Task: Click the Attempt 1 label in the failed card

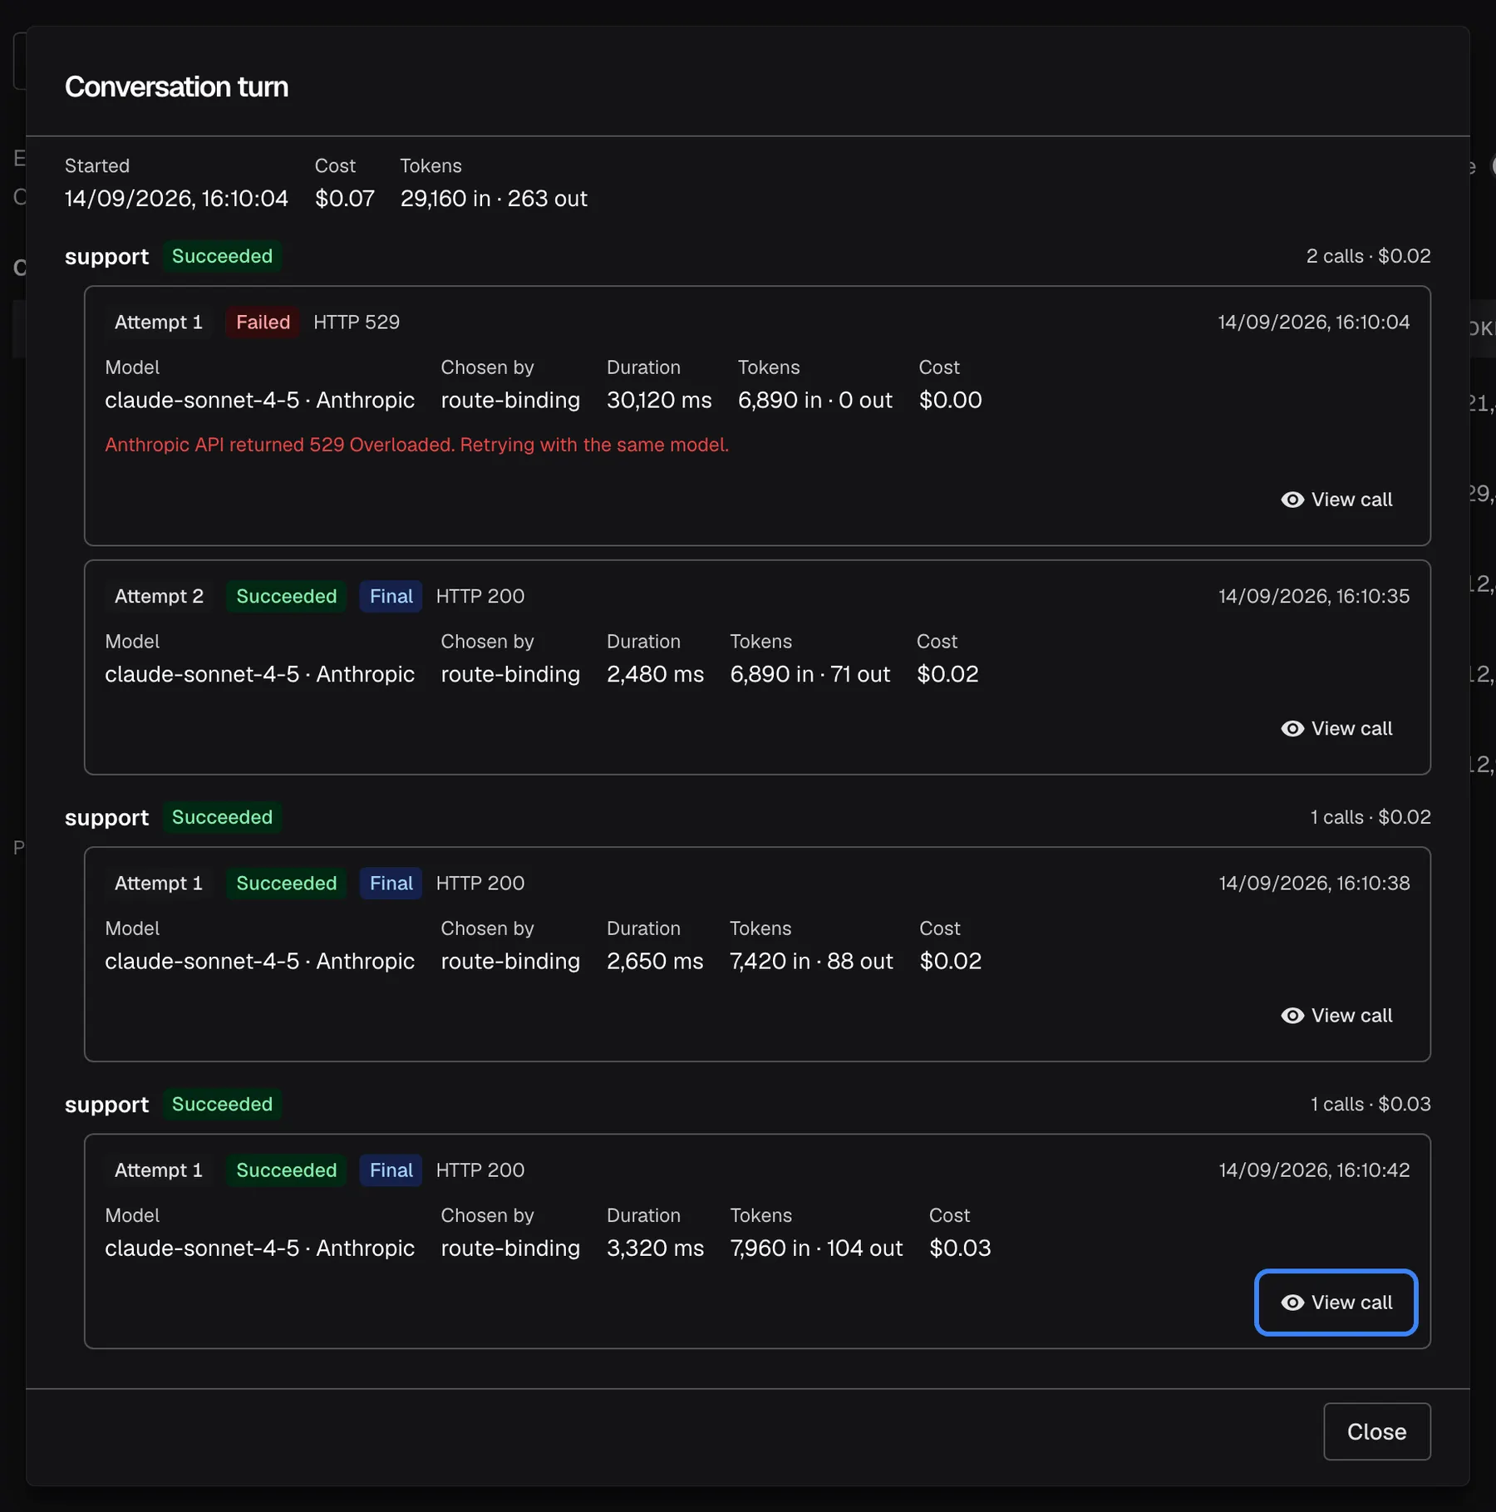Action: coord(159,322)
